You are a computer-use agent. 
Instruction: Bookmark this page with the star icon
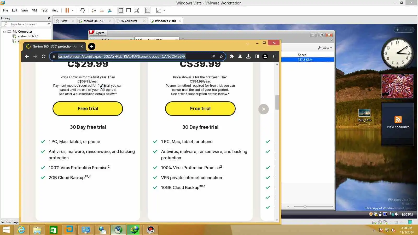point(221,56)
